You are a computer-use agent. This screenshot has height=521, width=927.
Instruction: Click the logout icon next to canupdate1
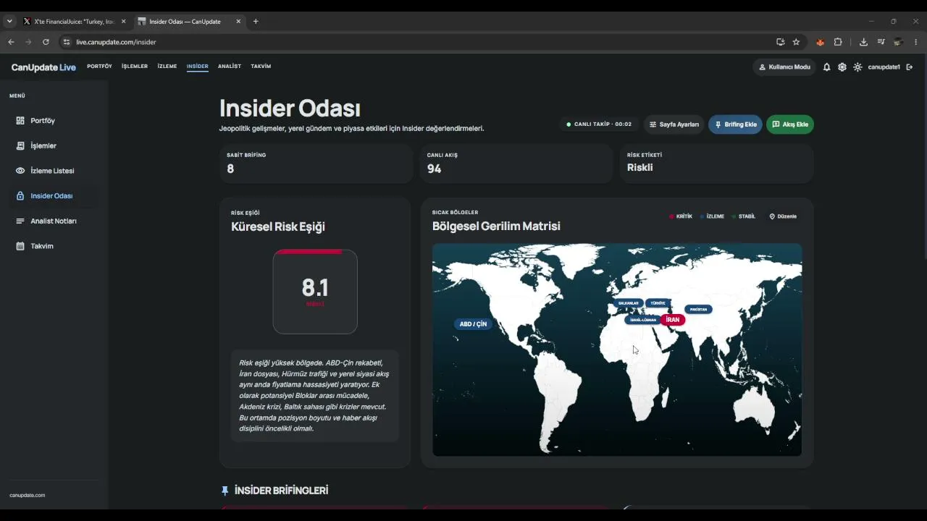click(x=910, y=67)
